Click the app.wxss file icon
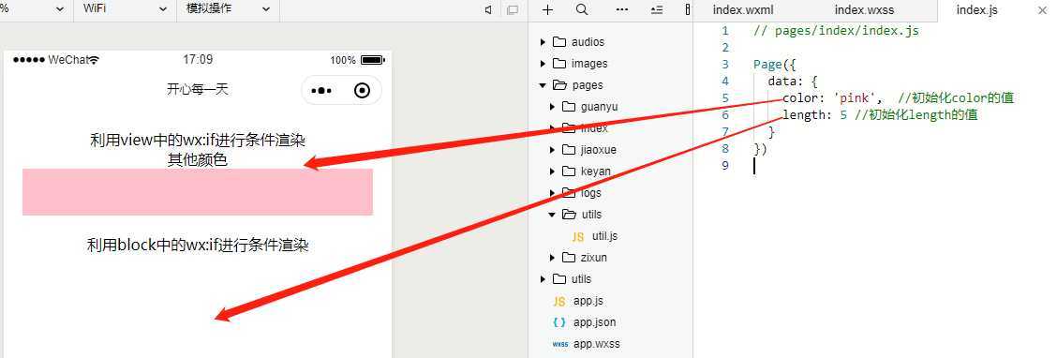This screenshot has width=1057, height=358. click(559, 344)
